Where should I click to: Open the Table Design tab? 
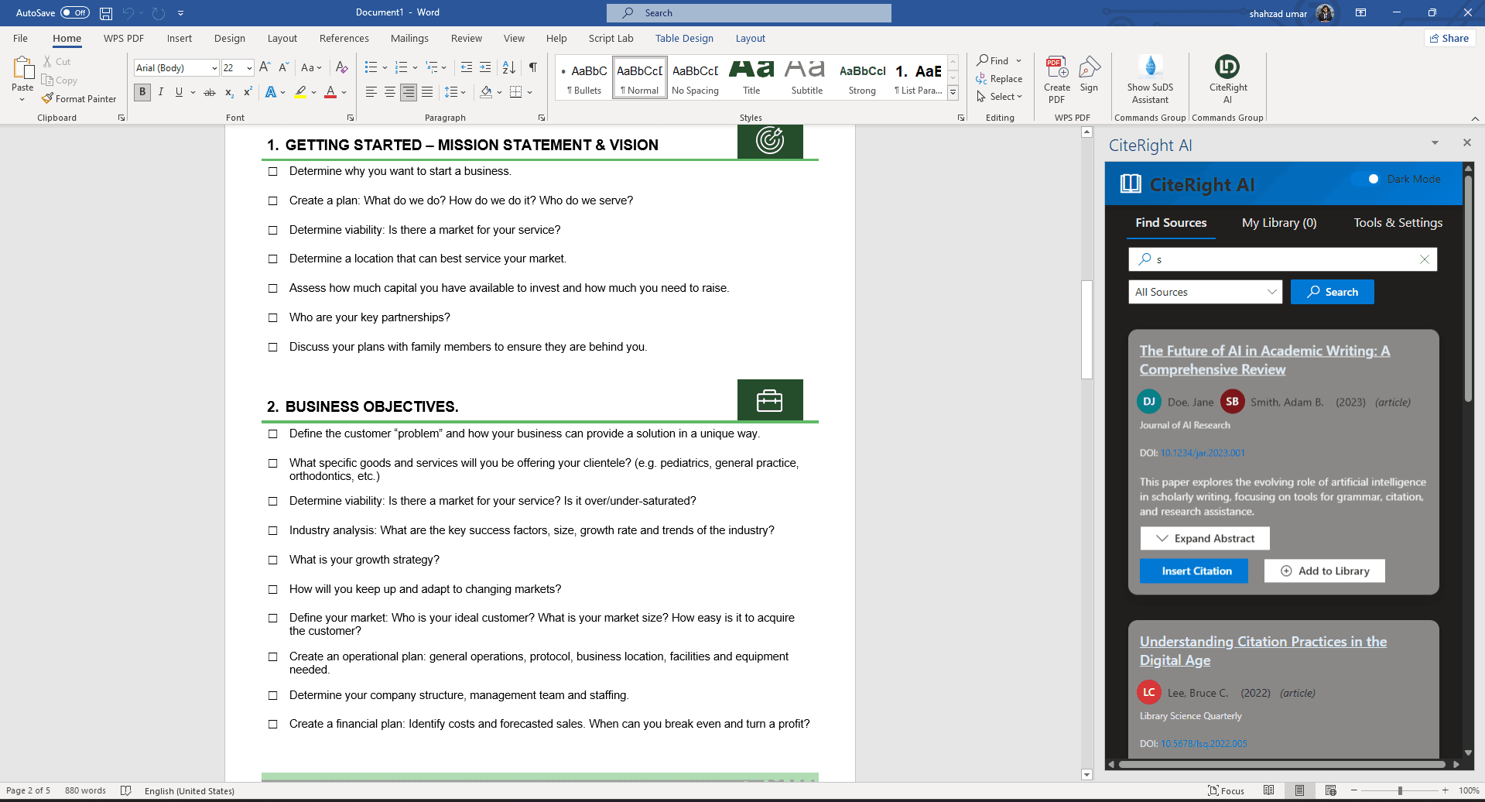tap(684, 38)
